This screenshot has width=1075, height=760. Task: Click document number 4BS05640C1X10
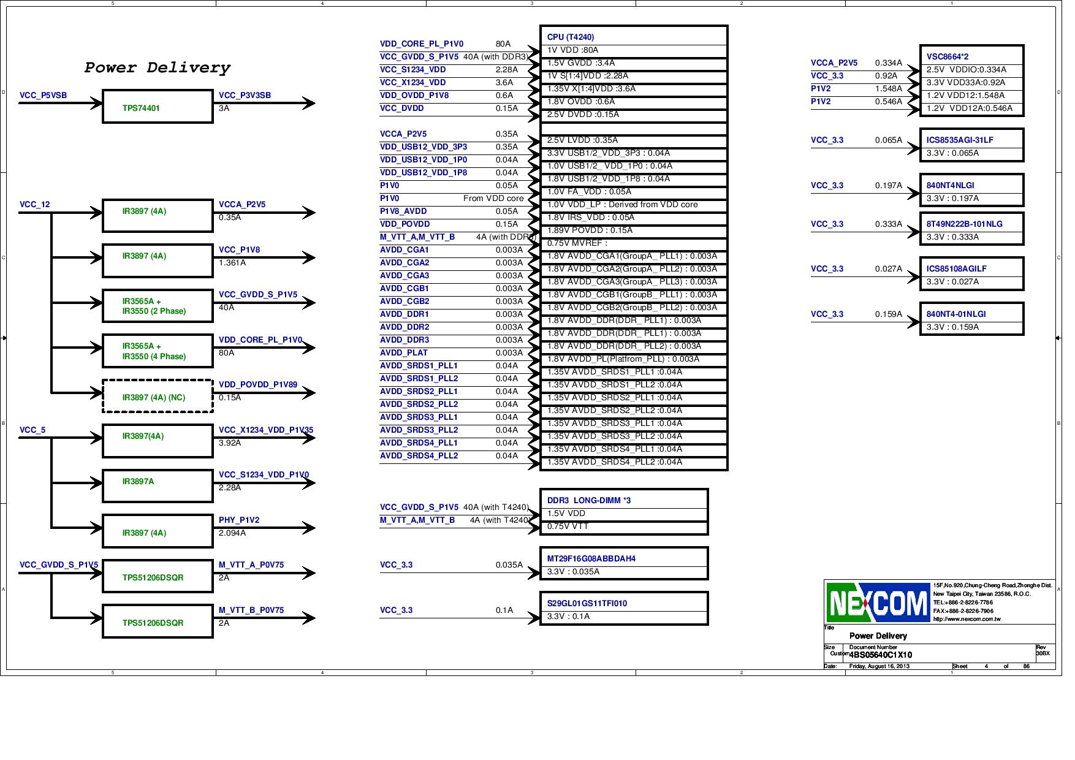click(881, 656)
